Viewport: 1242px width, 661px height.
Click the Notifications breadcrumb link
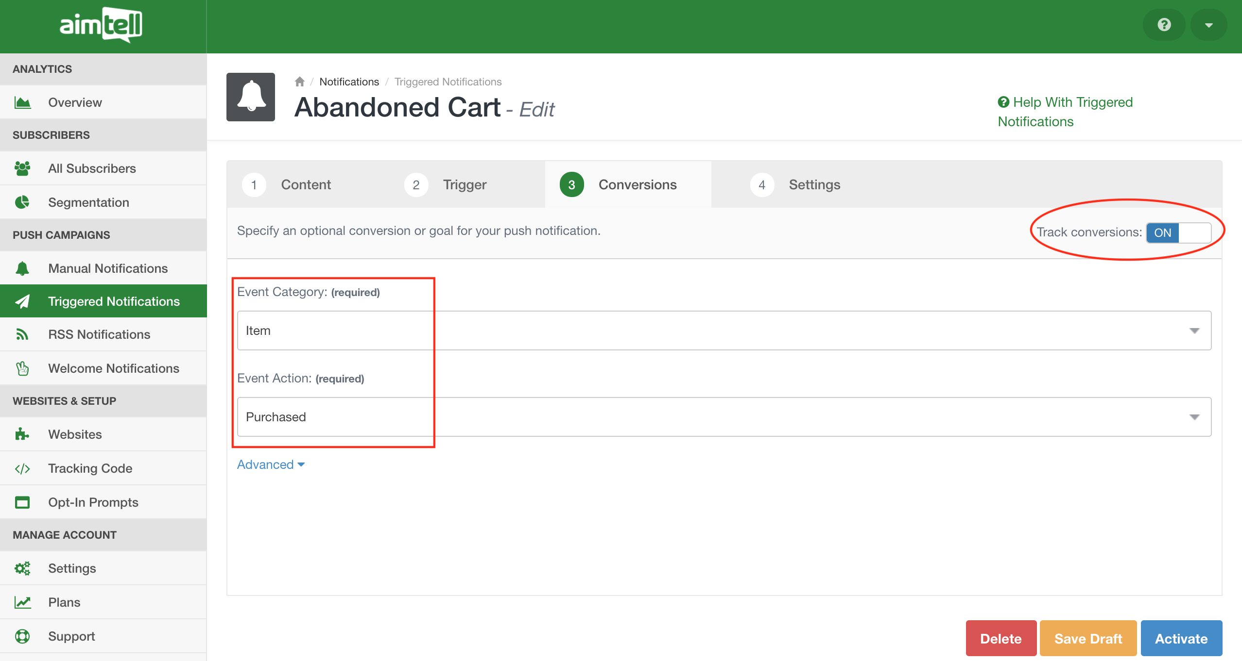point(349,82)
